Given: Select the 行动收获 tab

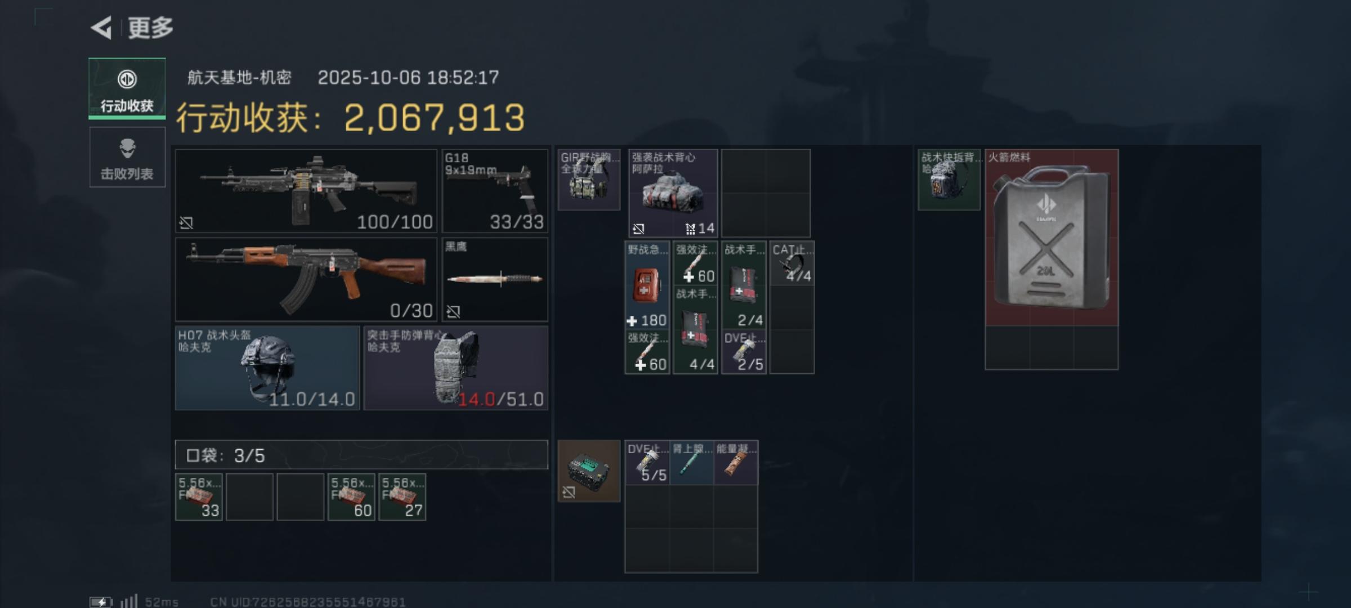Looking at the screenshot, I should coord(127,88).
